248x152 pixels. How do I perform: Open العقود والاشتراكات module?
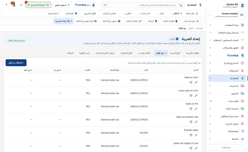pos(227,48)
